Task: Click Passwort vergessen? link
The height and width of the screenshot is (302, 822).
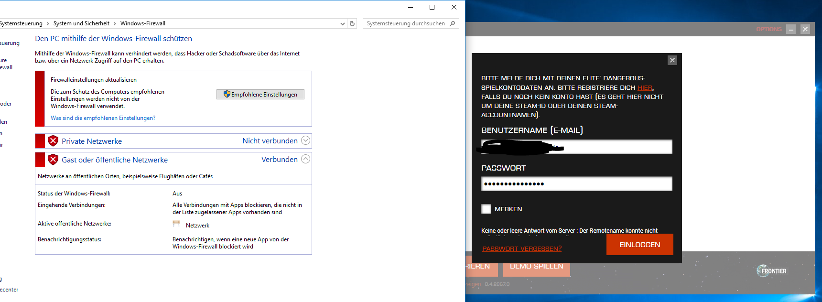Action: click(x=522, y=248)
